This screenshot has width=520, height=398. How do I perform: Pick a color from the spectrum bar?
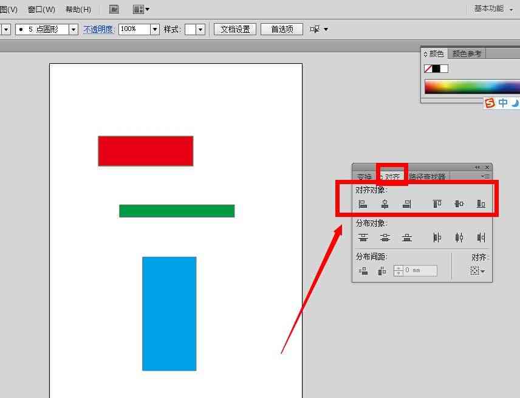pos(472,87)
